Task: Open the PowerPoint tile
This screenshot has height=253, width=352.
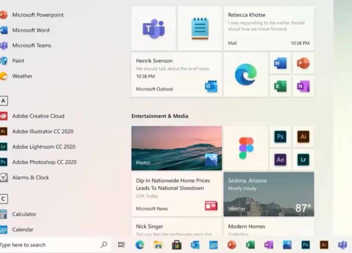Action: (303, 63)
